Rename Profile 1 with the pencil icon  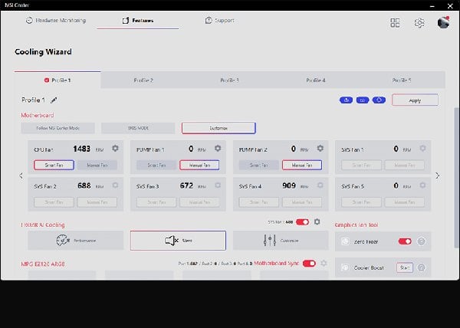click(54, 100)
